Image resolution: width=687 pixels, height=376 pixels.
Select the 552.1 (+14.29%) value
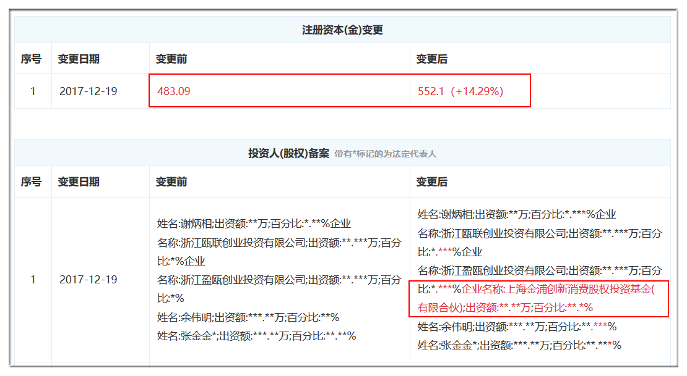click(460, 91)
